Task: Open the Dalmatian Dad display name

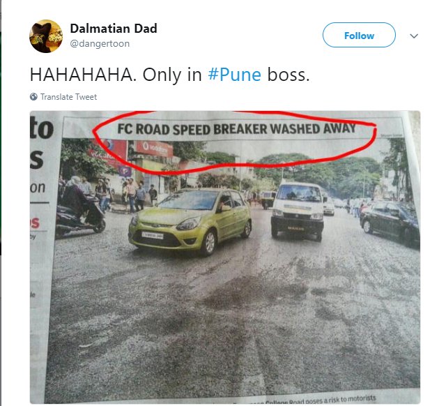Action: click(x=114, y=29)
